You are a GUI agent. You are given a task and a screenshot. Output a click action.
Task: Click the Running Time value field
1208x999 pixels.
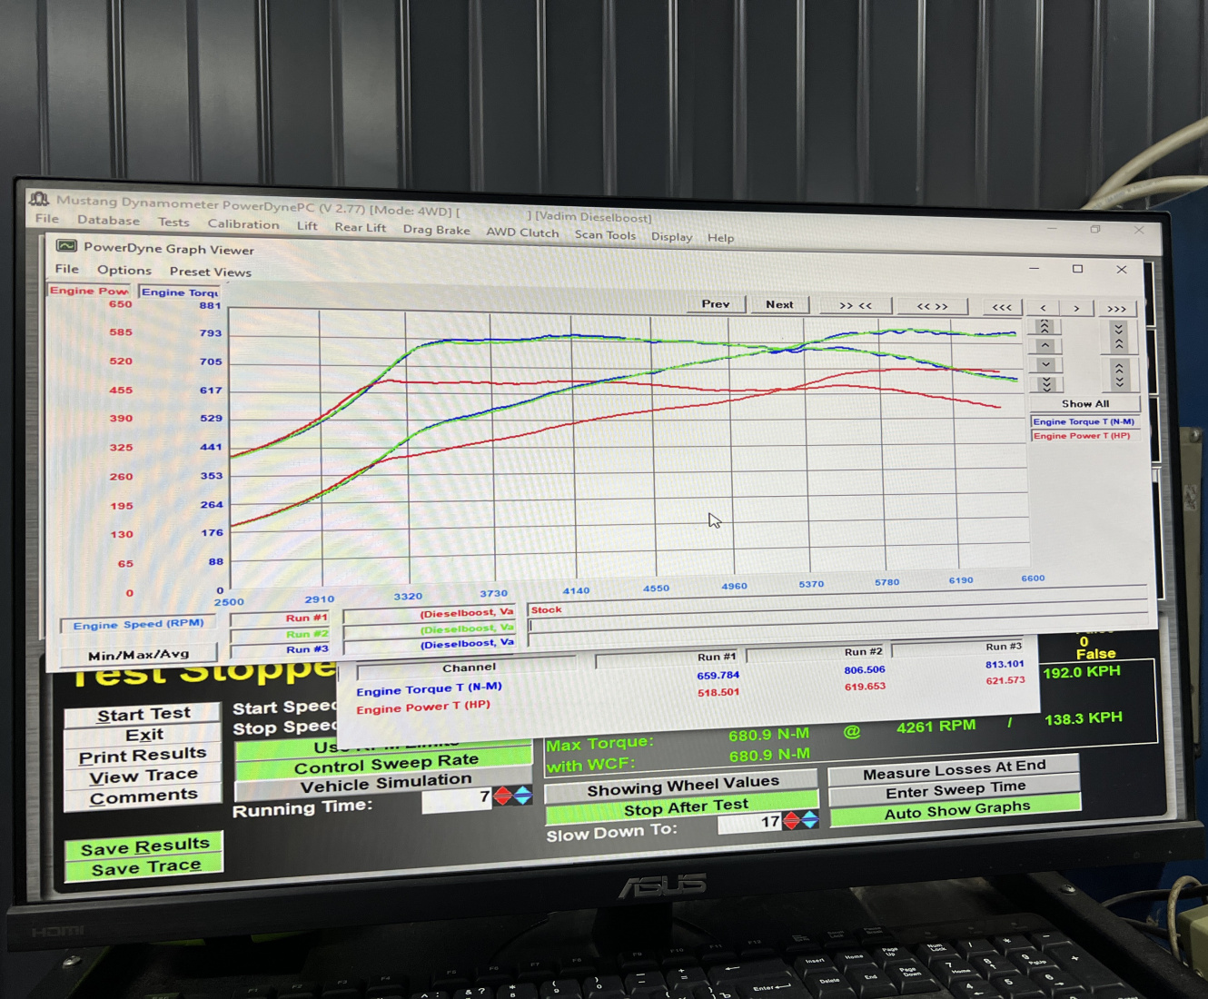coord(457,799)
